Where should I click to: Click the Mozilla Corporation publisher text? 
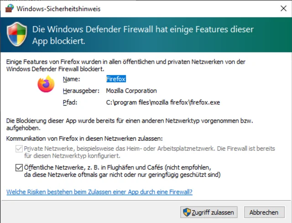[131, 90]
